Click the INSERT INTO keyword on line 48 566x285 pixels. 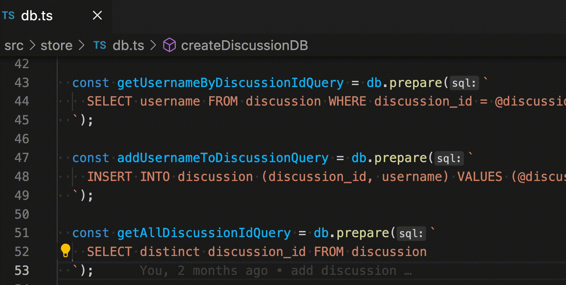coord(128,177)
